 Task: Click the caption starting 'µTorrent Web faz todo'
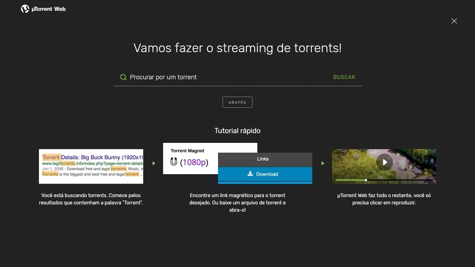click(x=384, y=199)
